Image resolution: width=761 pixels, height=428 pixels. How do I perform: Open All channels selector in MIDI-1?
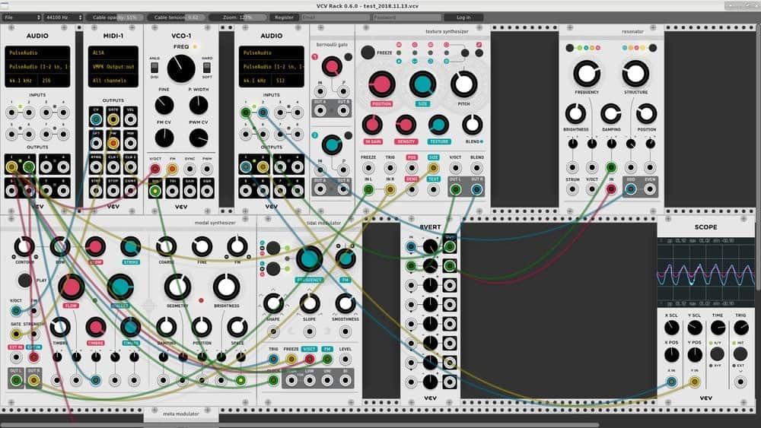(113, 81)
